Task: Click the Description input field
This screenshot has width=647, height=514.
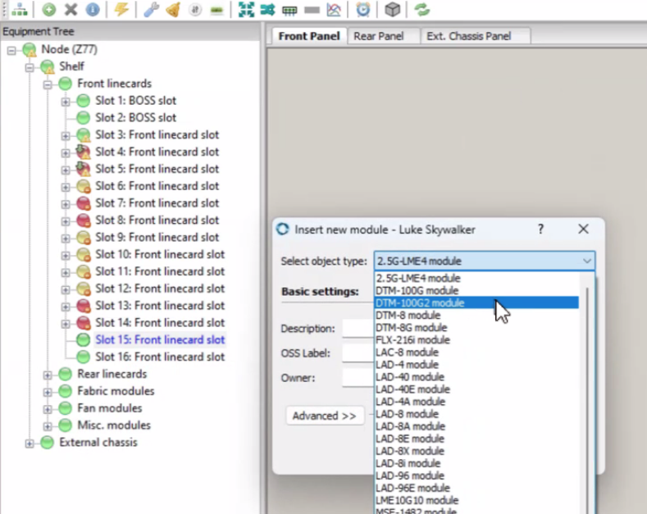Action: pos(358,329)
